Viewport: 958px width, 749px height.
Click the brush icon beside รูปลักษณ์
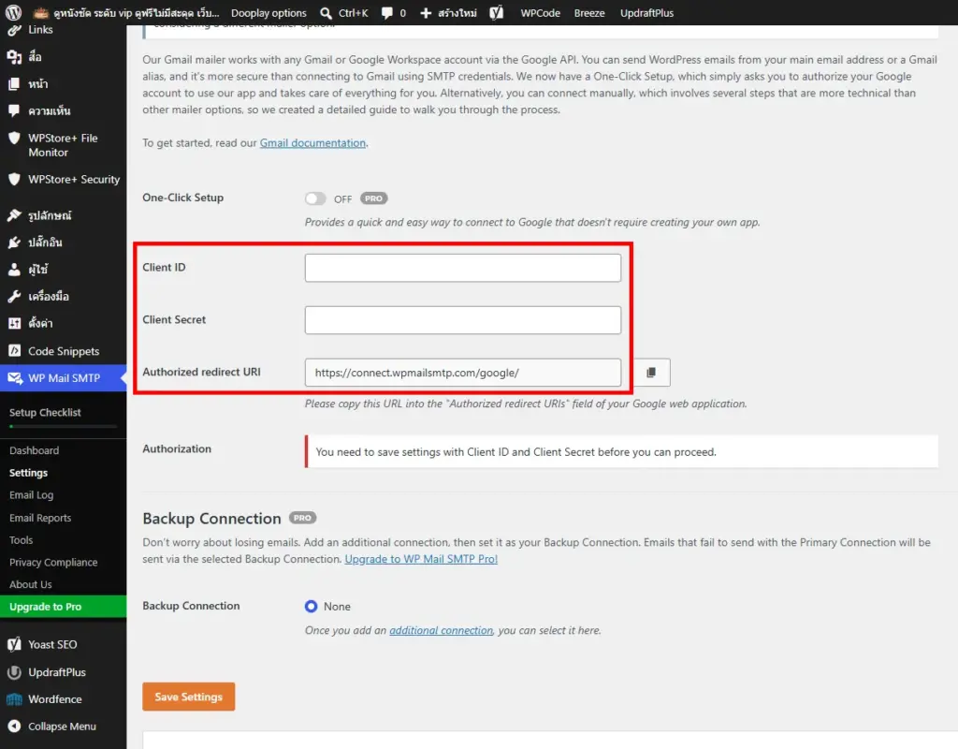pyautogui.click(x=14, y=215)
